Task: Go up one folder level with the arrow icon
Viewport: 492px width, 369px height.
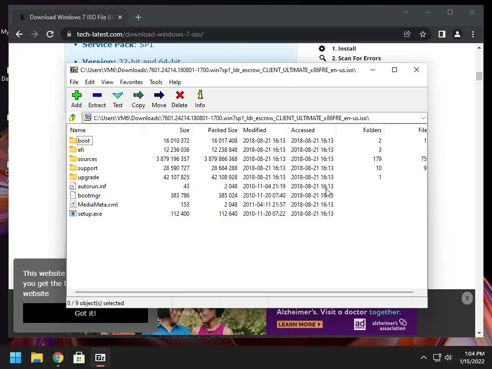Action: pos(73,118)
